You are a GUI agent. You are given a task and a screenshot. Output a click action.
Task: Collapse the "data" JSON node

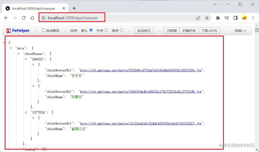[11, 48]
